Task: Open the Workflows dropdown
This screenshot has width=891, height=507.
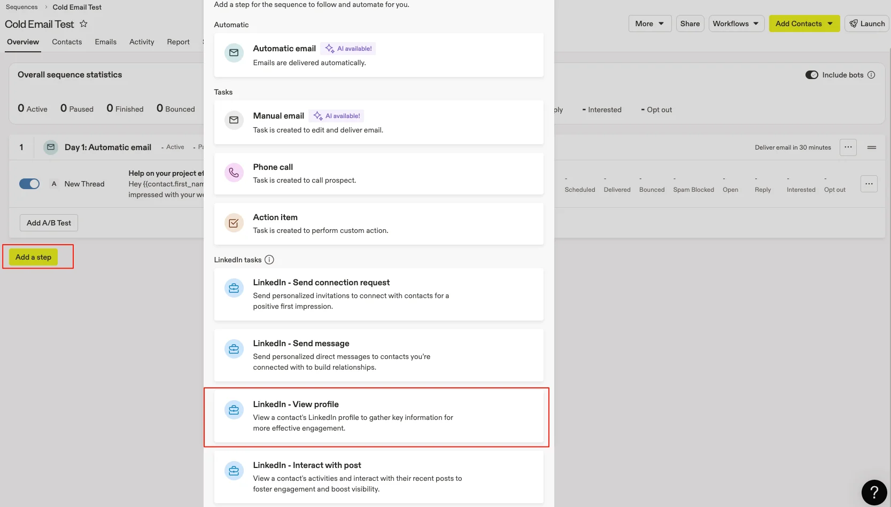Action: click(x=736, y=24)
